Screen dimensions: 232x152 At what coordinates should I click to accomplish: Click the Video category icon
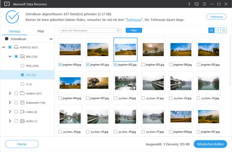coord(22,112)
